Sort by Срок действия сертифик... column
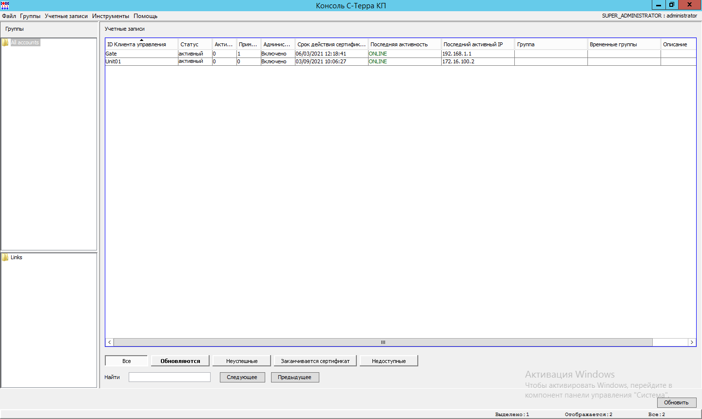Image resolution: width=702 pixels, height=419 pixels. click(x=331, y=44)
